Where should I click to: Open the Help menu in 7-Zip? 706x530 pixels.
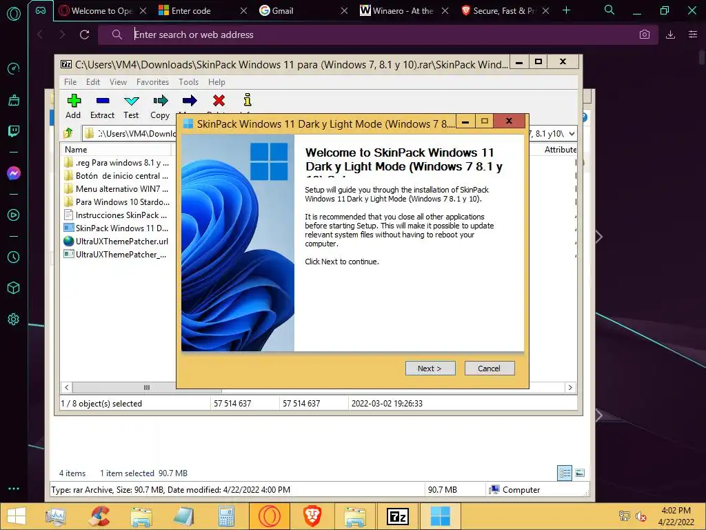[x=216, y=82]
